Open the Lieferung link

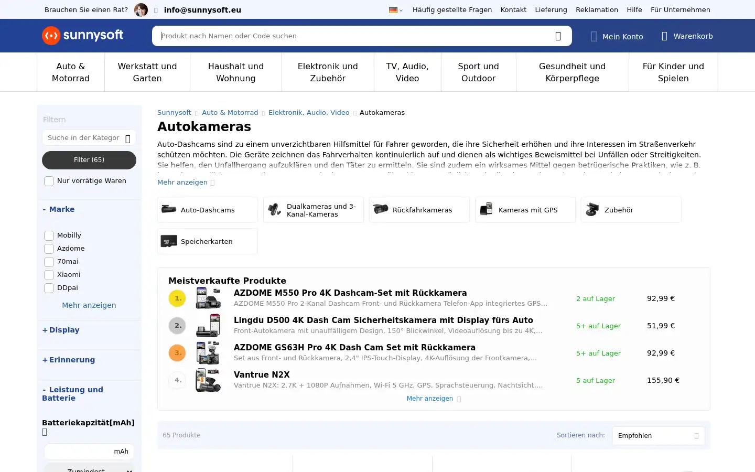coord(551,10)
